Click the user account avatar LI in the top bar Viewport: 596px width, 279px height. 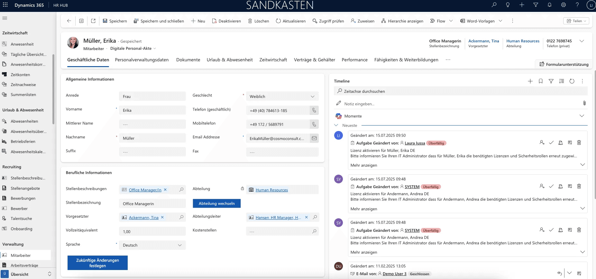[591, 5]
